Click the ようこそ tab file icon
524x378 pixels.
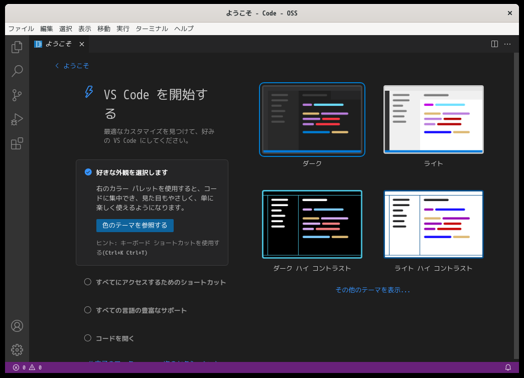(38, 44)
